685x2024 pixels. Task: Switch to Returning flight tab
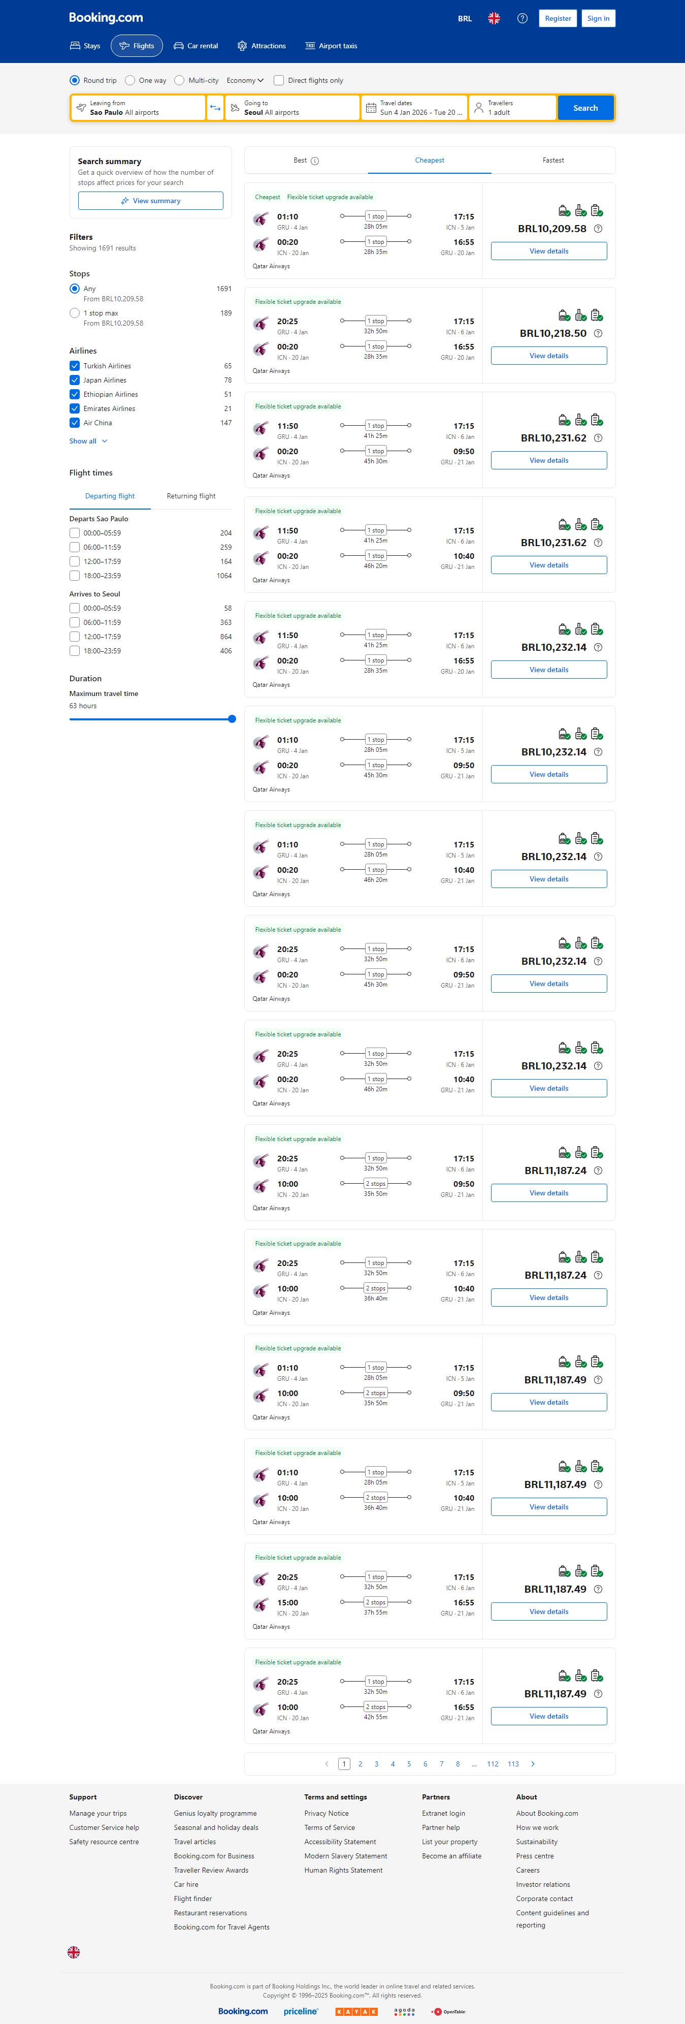[191, 496]
